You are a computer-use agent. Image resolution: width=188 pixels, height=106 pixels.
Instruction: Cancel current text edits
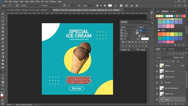[127, 6]
